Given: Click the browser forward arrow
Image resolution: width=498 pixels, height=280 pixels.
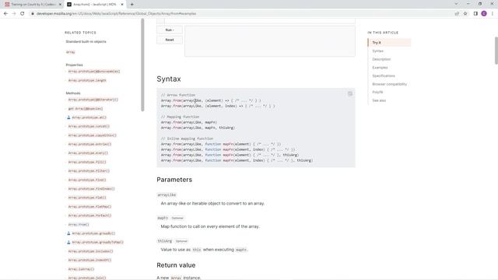Looking at the screenshot, I should click(14, 14).
